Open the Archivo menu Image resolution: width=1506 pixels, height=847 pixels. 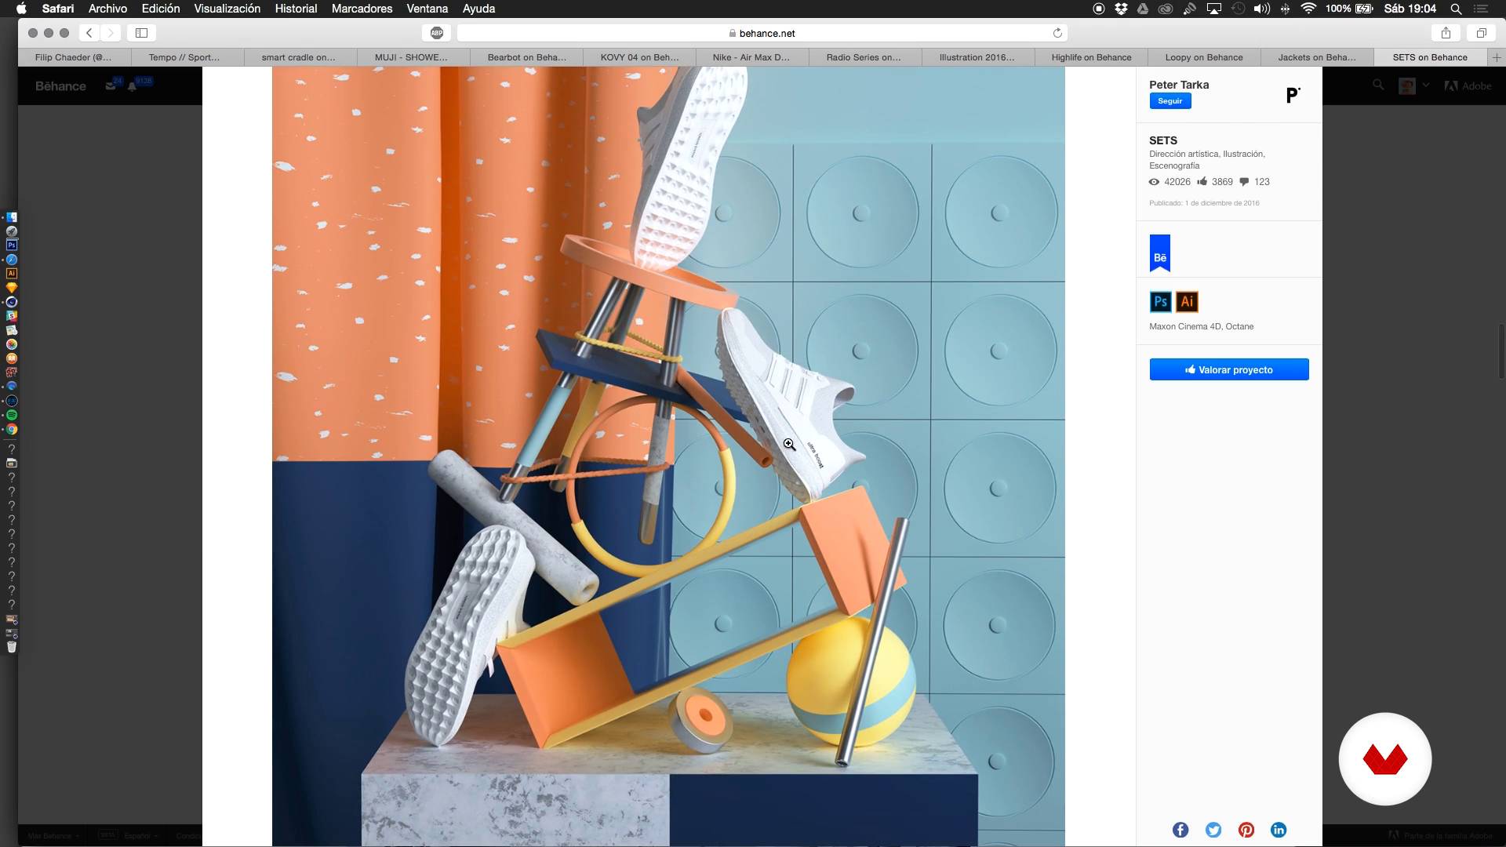(107, 9)
